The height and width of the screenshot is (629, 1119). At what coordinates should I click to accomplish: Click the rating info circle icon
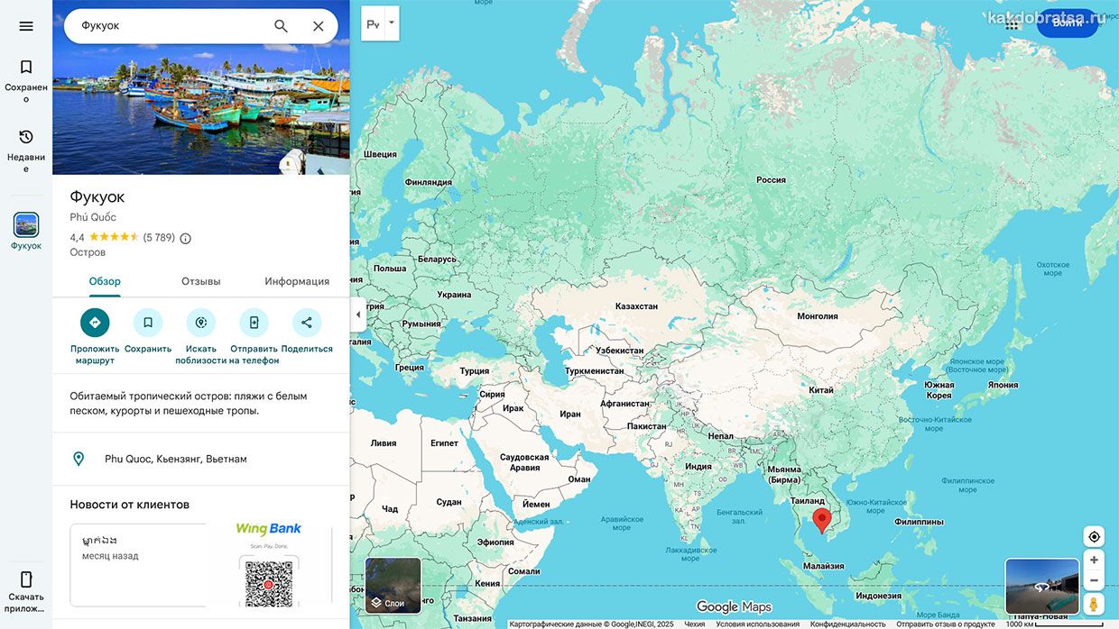pos(186,239)
